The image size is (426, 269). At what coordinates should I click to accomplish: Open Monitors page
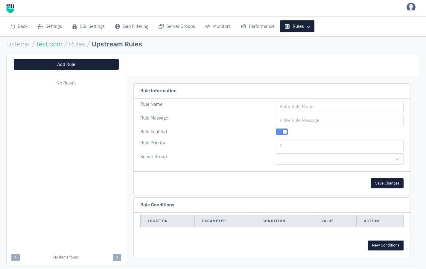(218, 26)
